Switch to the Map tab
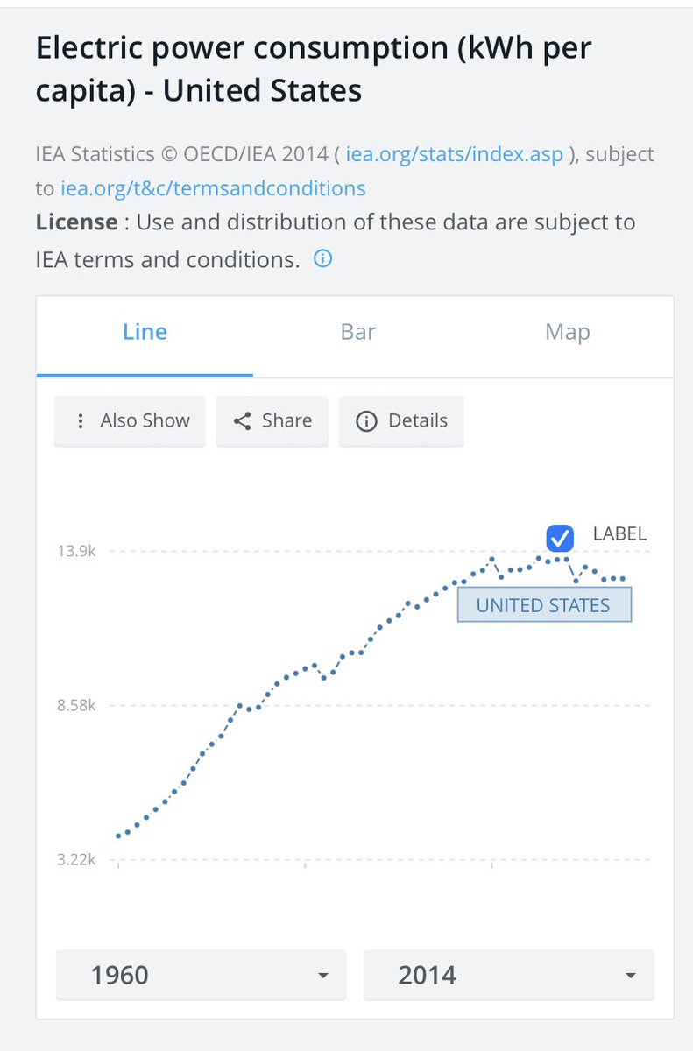This screenshot has width=693, height=1051. 568,332
